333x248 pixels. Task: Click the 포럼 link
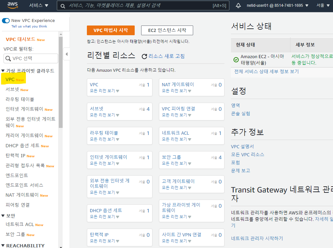click(x=235, y=163)
